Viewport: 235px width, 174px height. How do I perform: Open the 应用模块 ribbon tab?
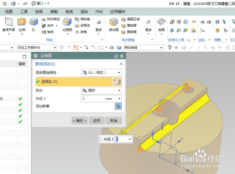click(x=117, y=12)
